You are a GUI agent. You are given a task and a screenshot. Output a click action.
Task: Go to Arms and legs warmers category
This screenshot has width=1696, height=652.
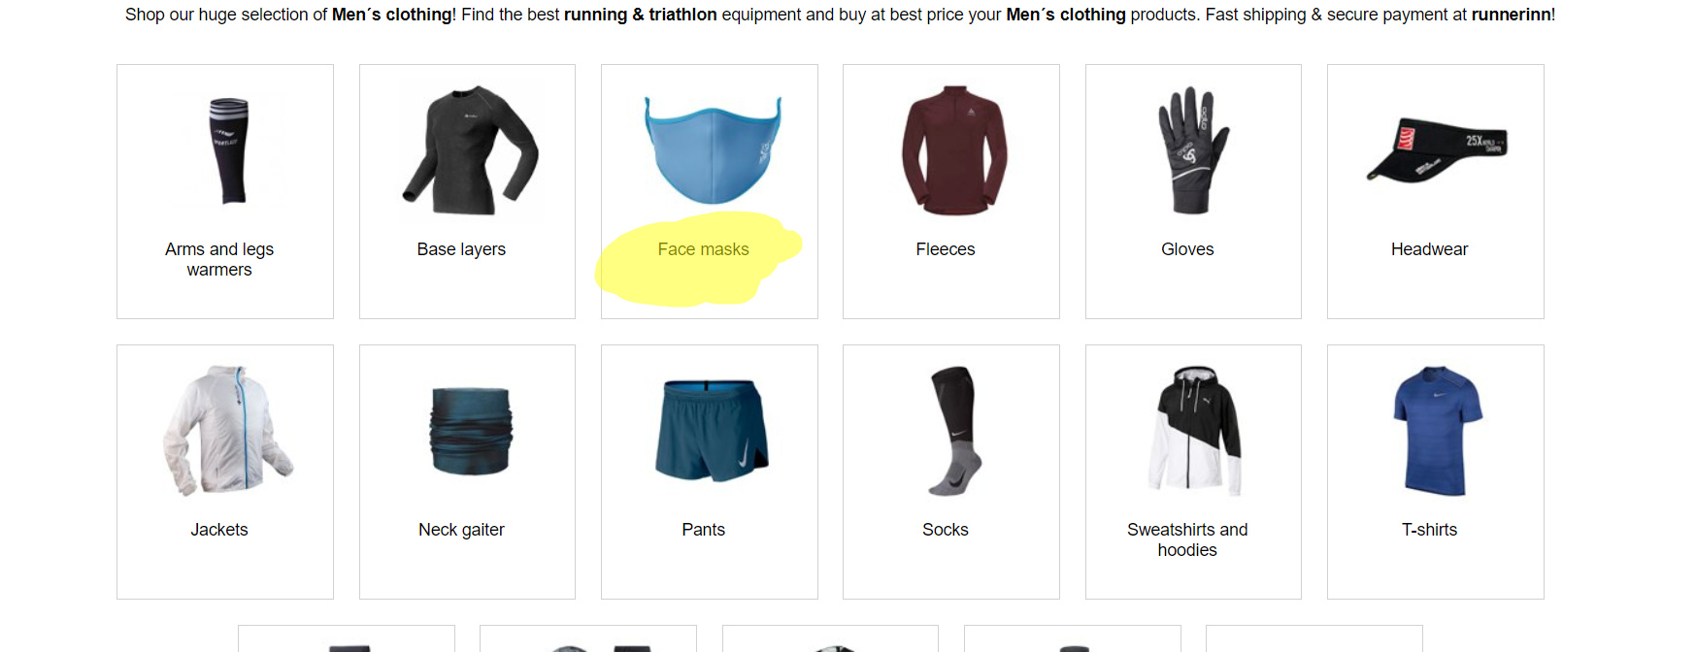tap(219, 259)
